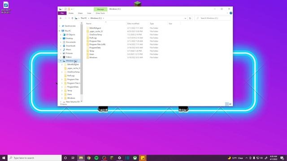Viewport: 287px width, 161px height.
Task: Open the recent locations dropdown arrow
Action: [x=69, y=18]
